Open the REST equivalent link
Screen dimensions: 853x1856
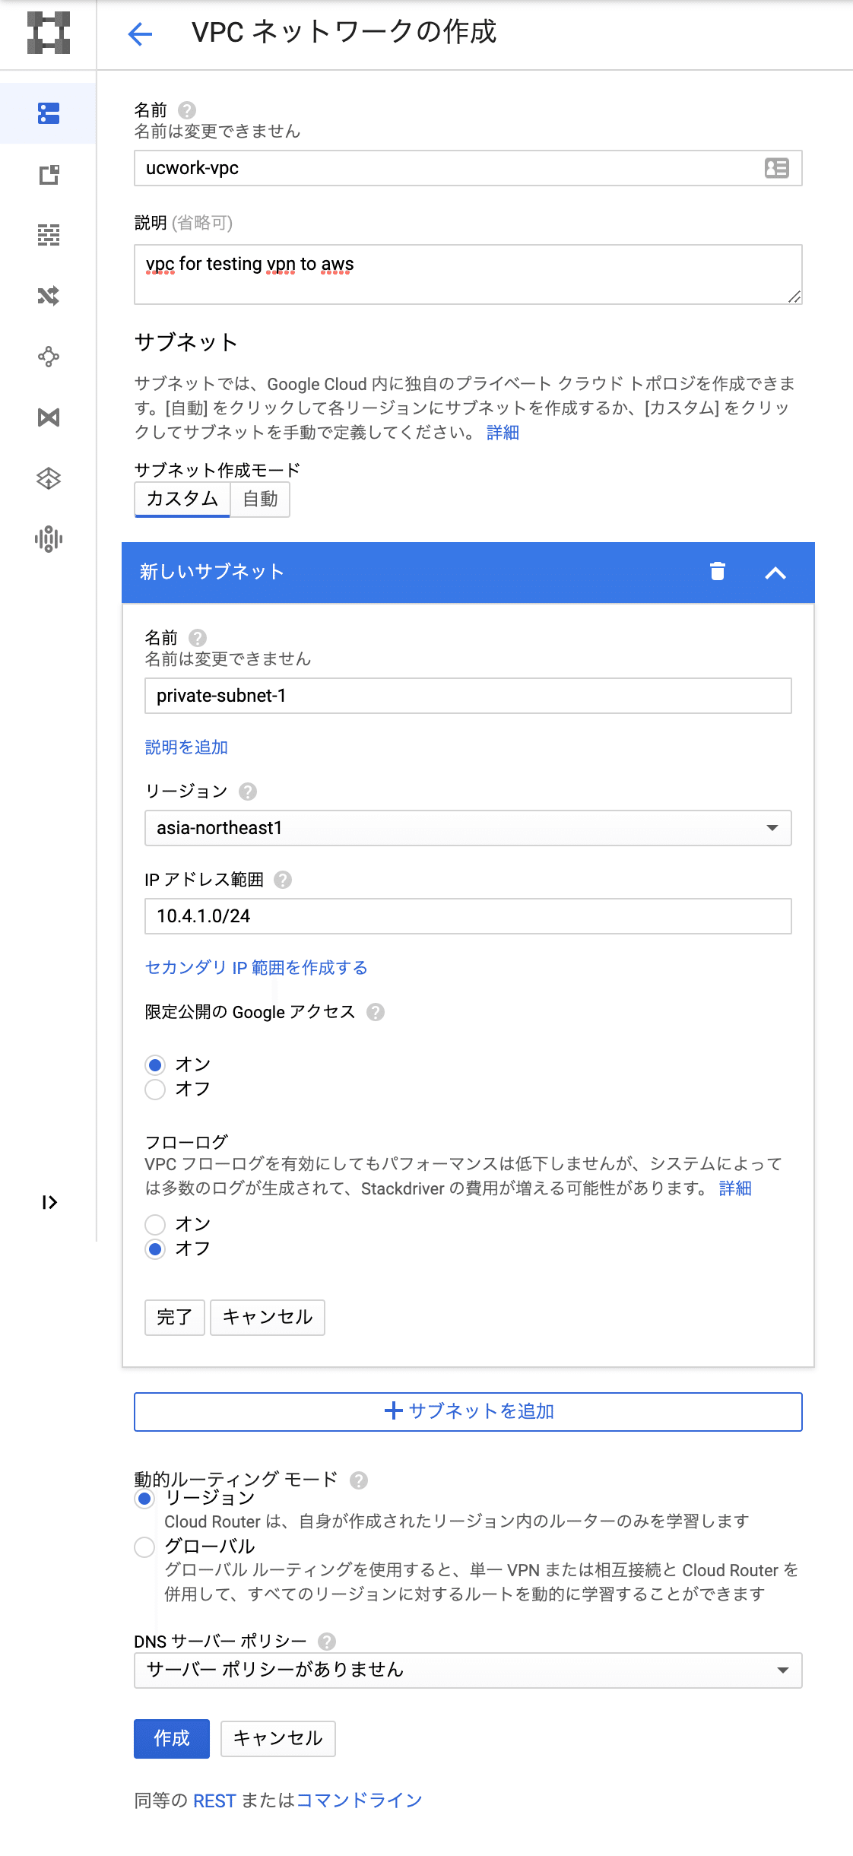tap(214, 1801)
